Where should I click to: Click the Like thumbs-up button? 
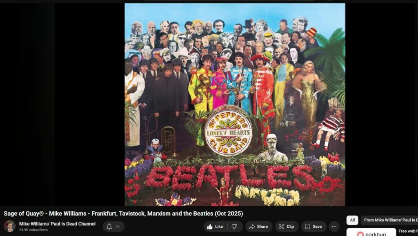pos(215,227)
